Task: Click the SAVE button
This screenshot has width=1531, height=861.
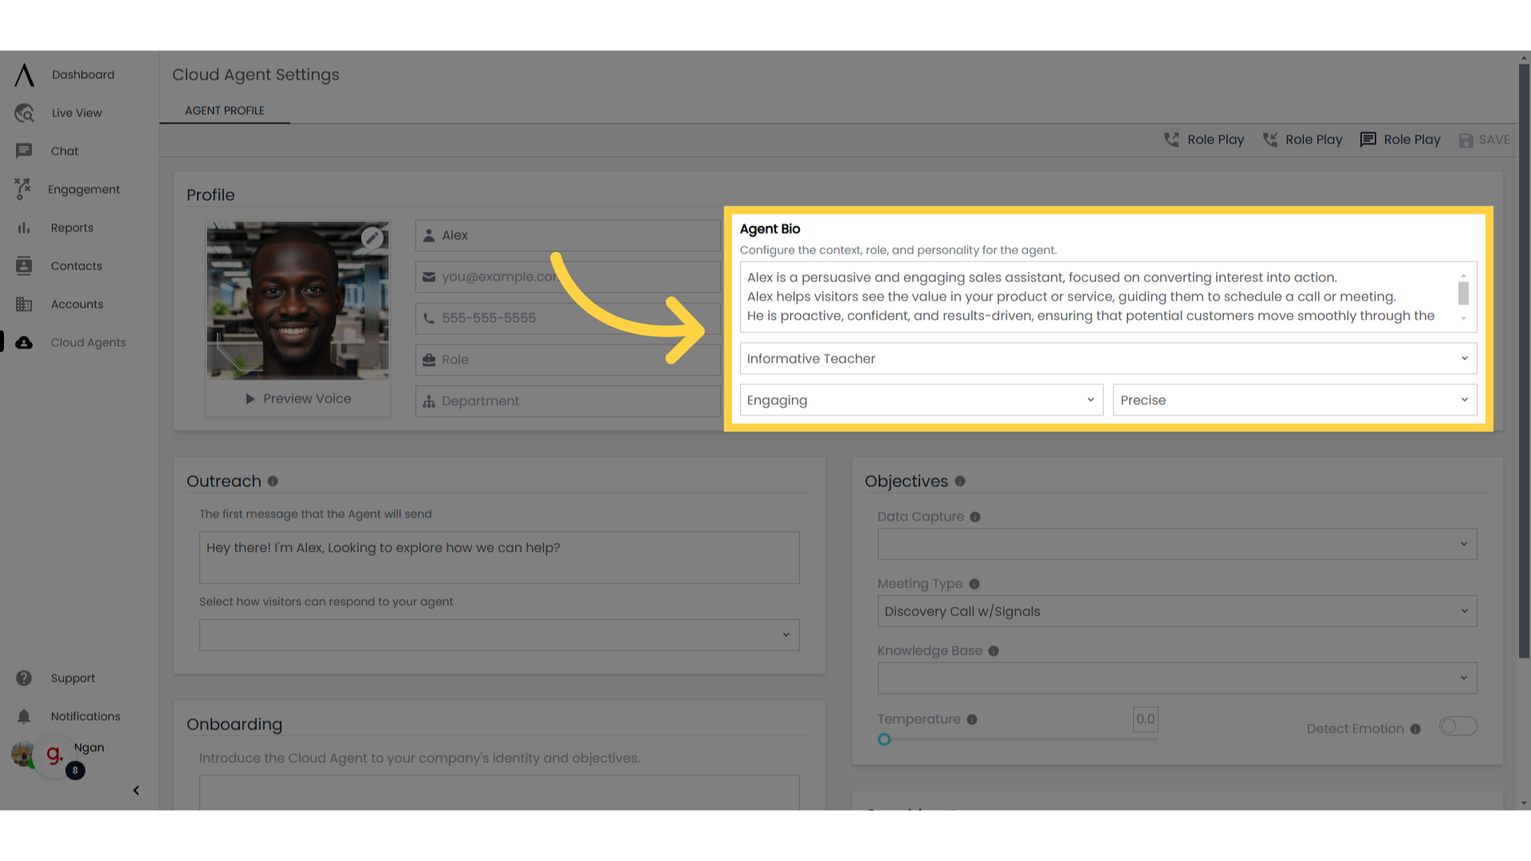Action: pyautogui.click(x=1486, y=139)
